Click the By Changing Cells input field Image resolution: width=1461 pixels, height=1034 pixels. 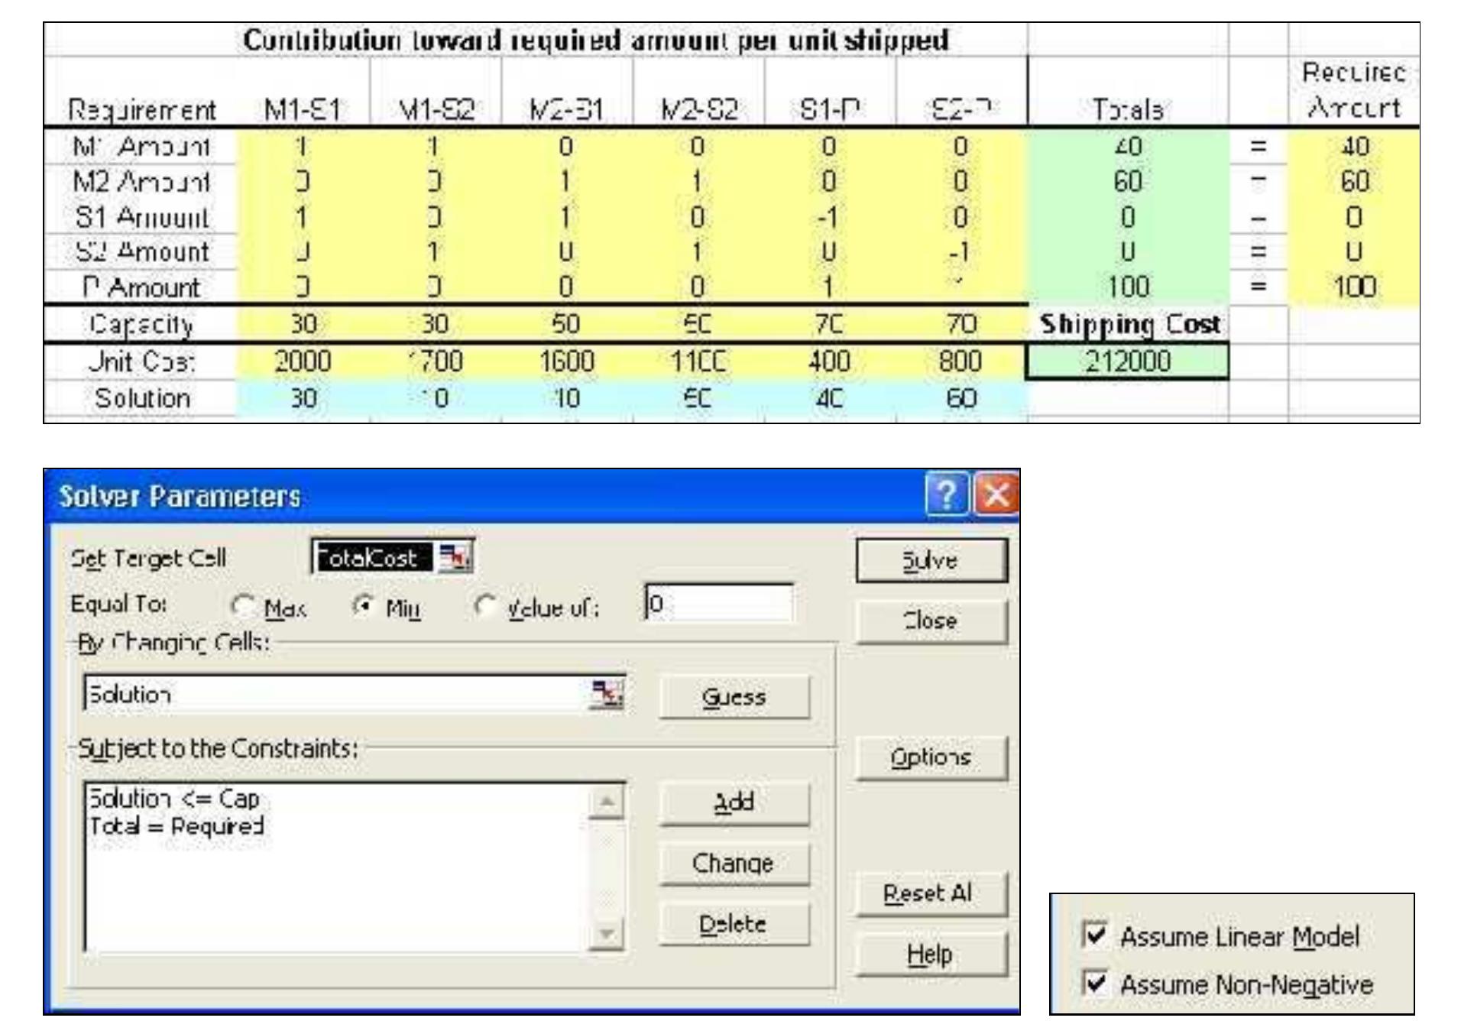pos(355,694)
